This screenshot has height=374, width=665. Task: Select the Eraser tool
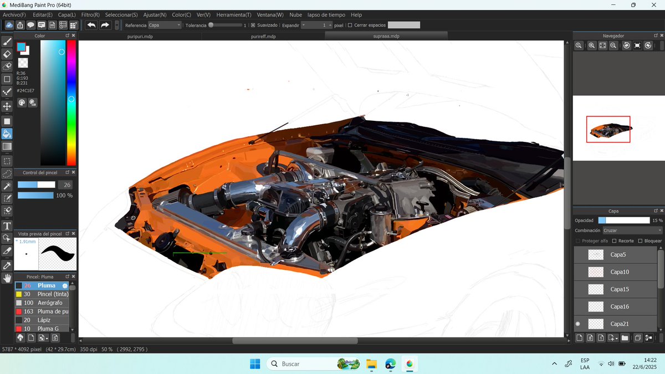(7, 54)
